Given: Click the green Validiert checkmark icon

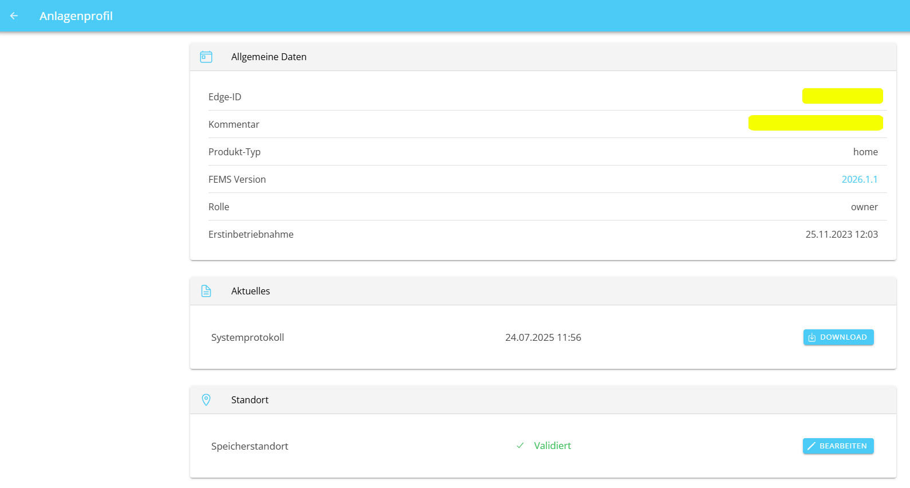Looking at the screenshot, I should [x=520, y=446].
